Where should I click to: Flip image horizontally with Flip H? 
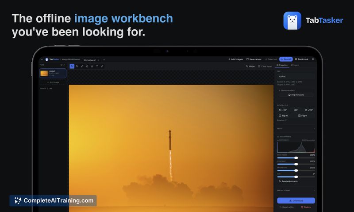click(x=283, y=116)
